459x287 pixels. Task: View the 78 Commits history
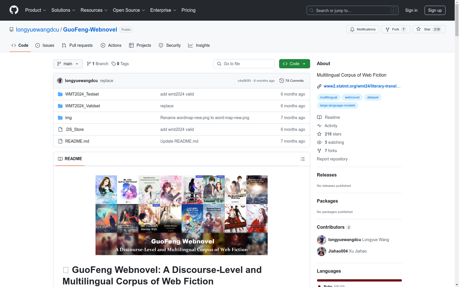291,81
